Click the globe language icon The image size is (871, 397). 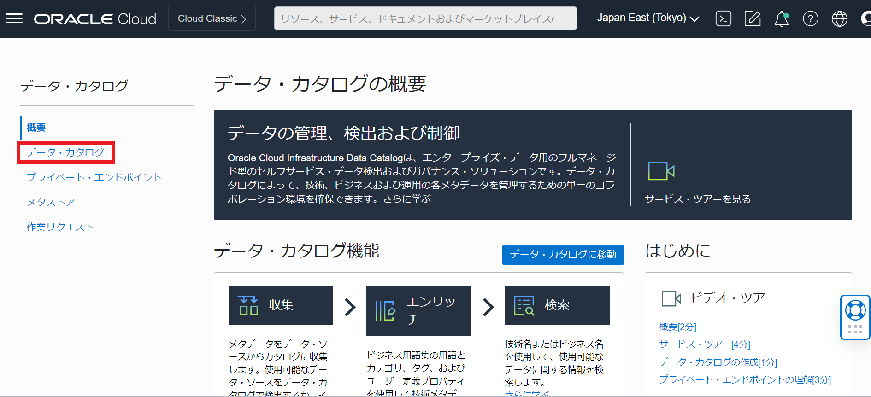839,18
